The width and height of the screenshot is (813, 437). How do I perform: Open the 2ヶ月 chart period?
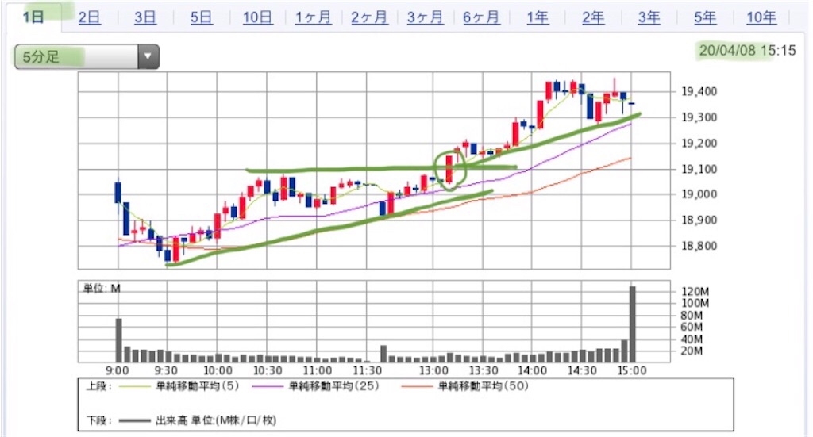tap(369, 17)
